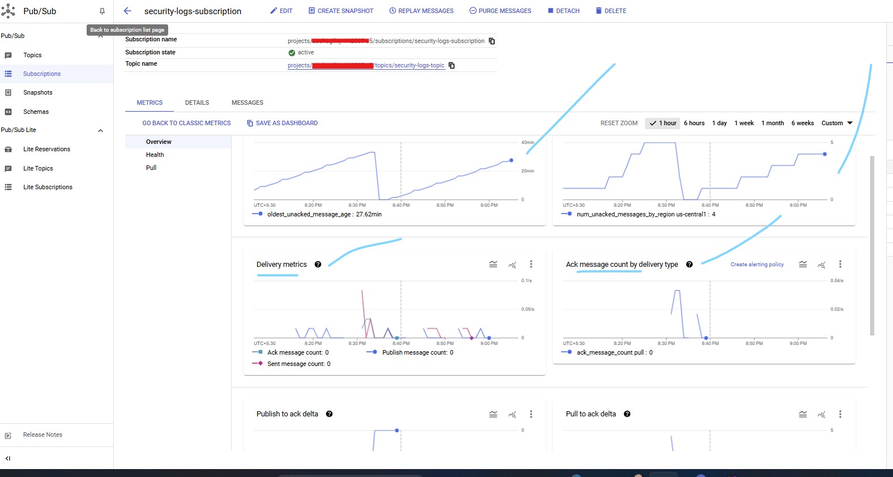Viewport: 893px width, 477px height.
Task: Open help for Delivery metrics
Action: pos(318,265)
